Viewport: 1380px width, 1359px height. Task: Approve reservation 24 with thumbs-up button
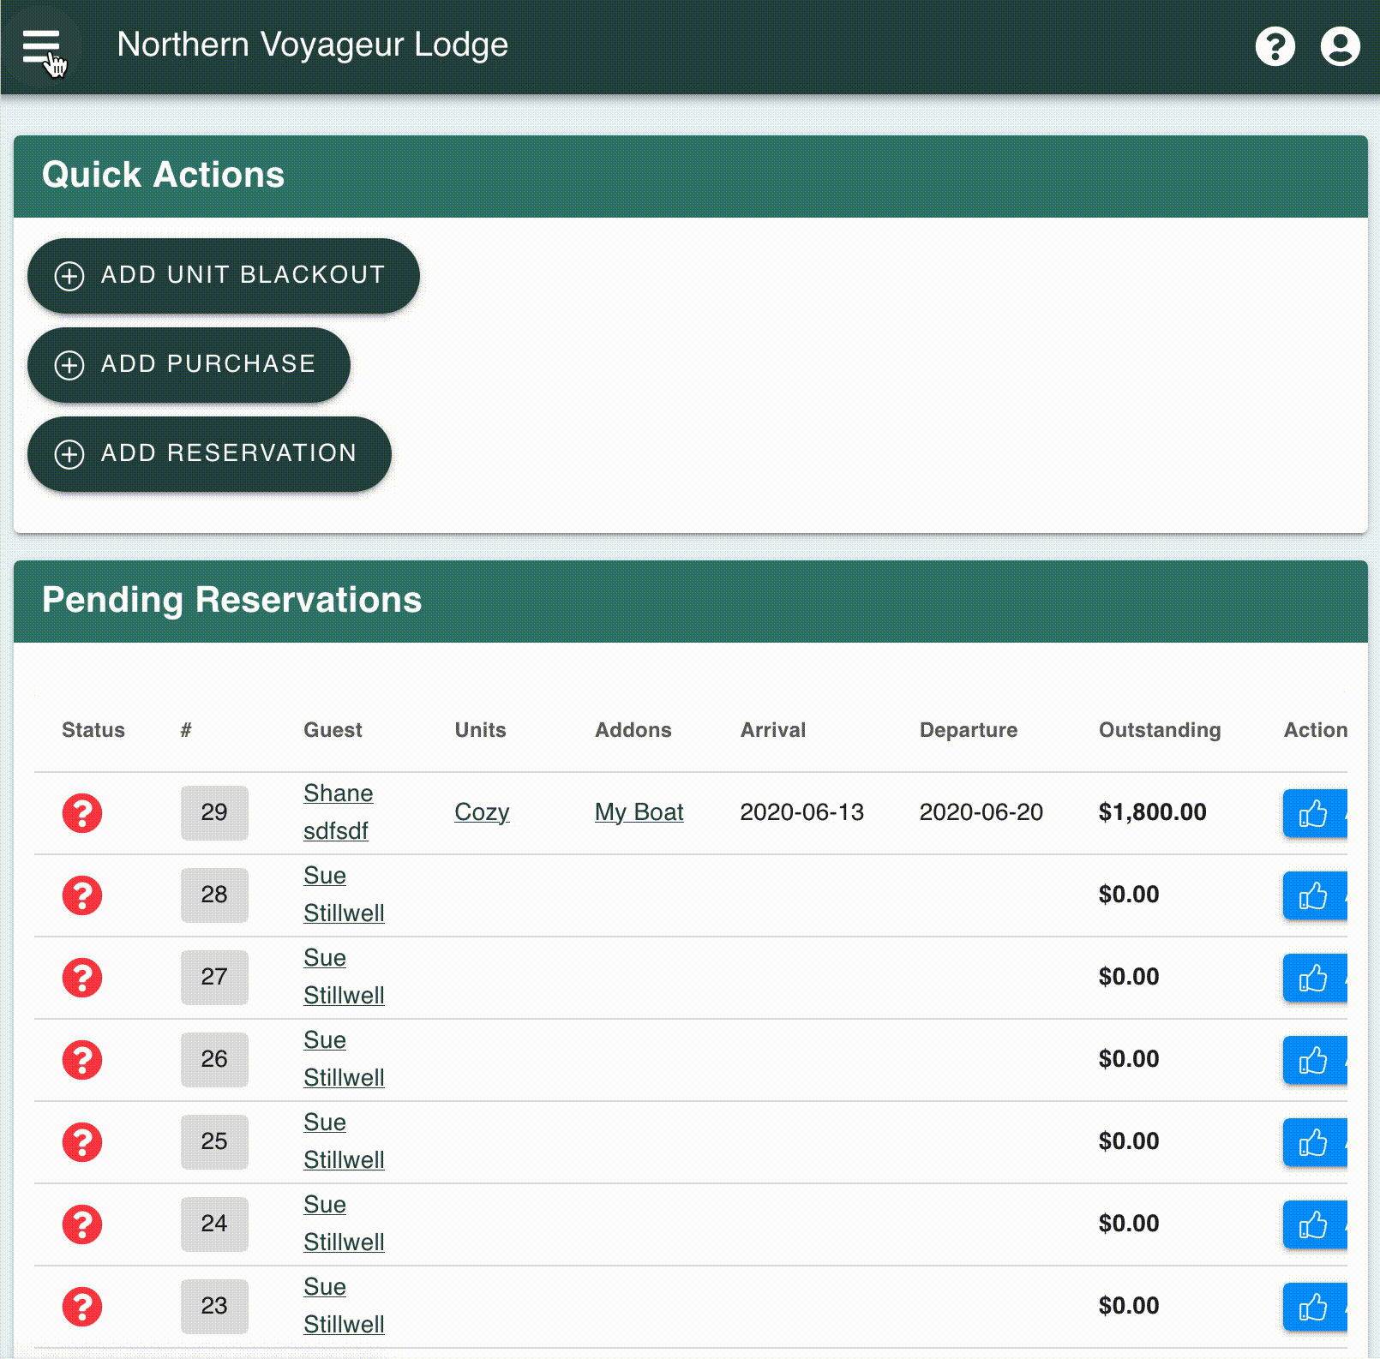coord(1314,1224)
